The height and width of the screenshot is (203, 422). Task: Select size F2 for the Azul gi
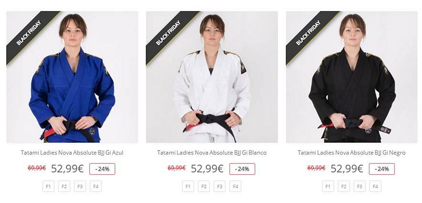tap(64, 186)
